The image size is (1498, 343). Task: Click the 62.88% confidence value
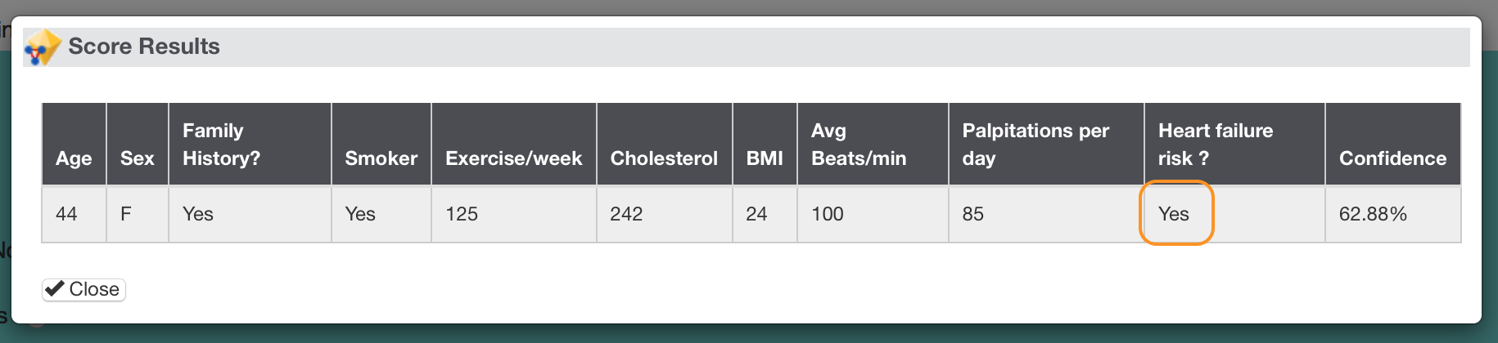tap(1373, 214)
